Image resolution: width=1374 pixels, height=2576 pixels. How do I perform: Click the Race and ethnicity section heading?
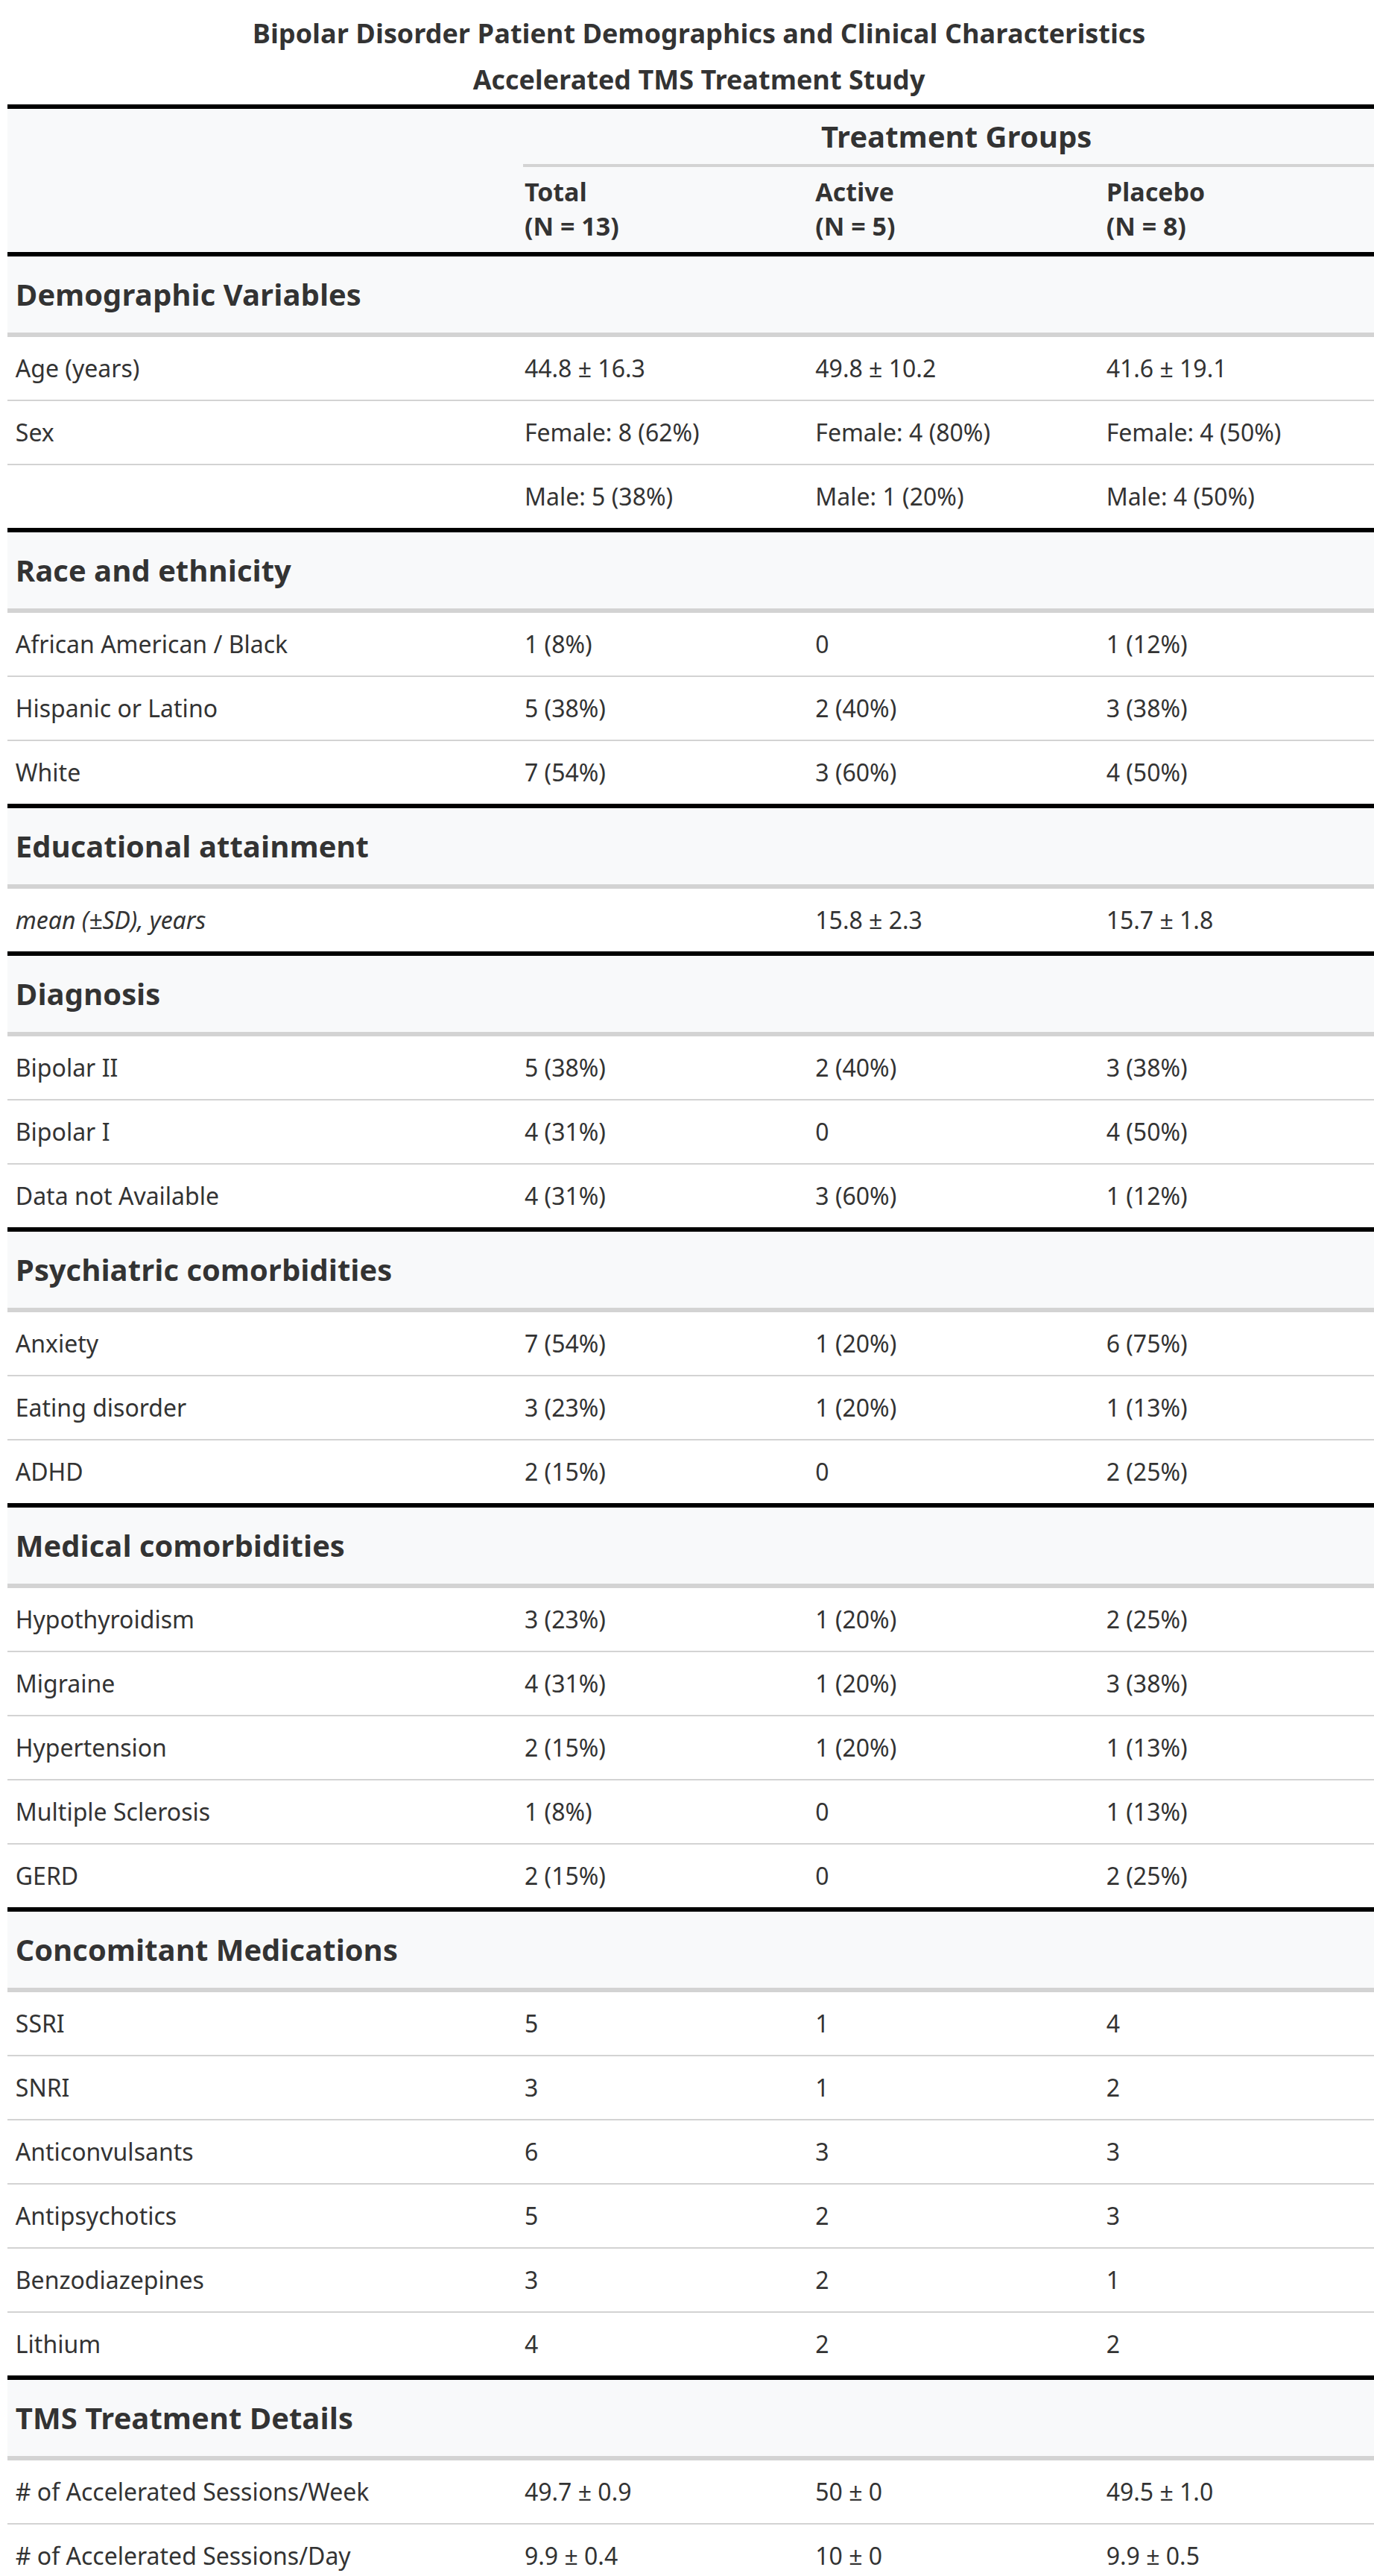pyautogui.click(x=153, y=571)
